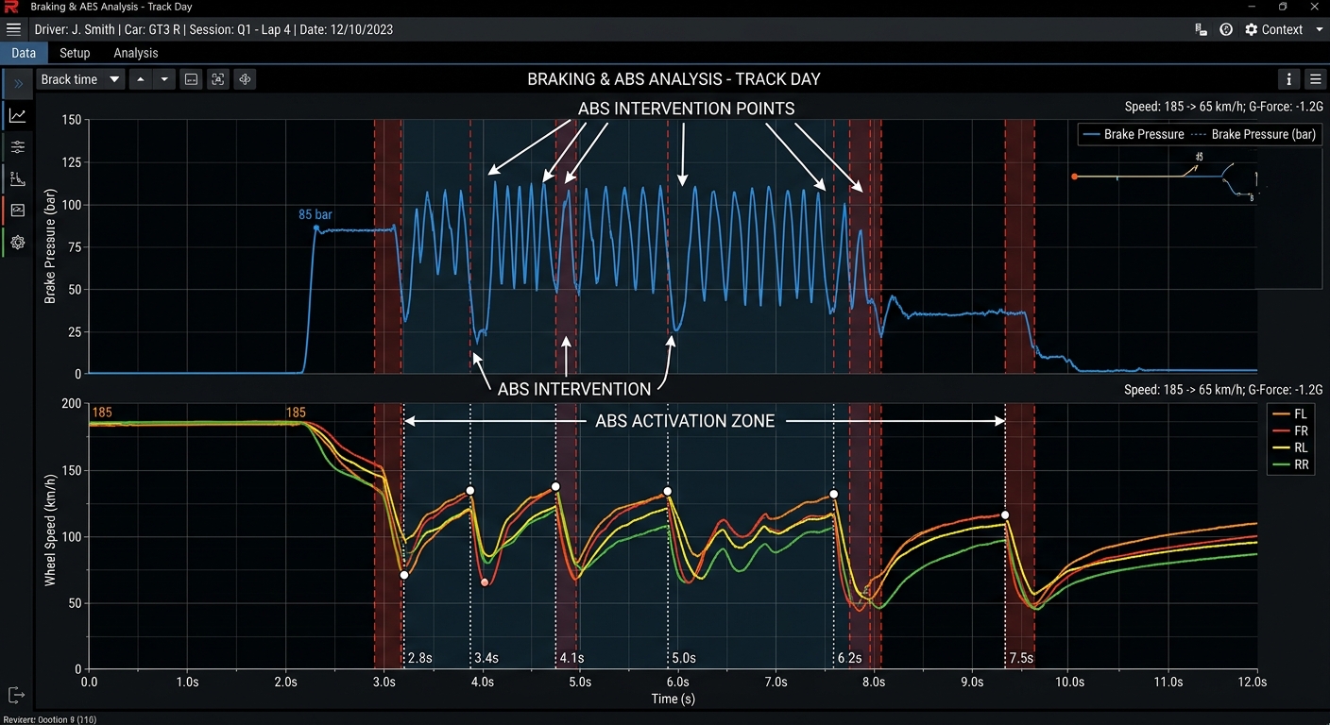Open the Brack time dropdown

coord(81,79)
